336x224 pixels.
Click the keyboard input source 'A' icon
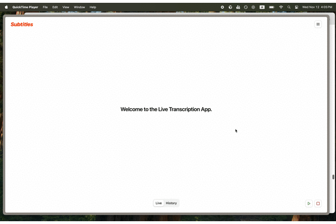(262, 7)
